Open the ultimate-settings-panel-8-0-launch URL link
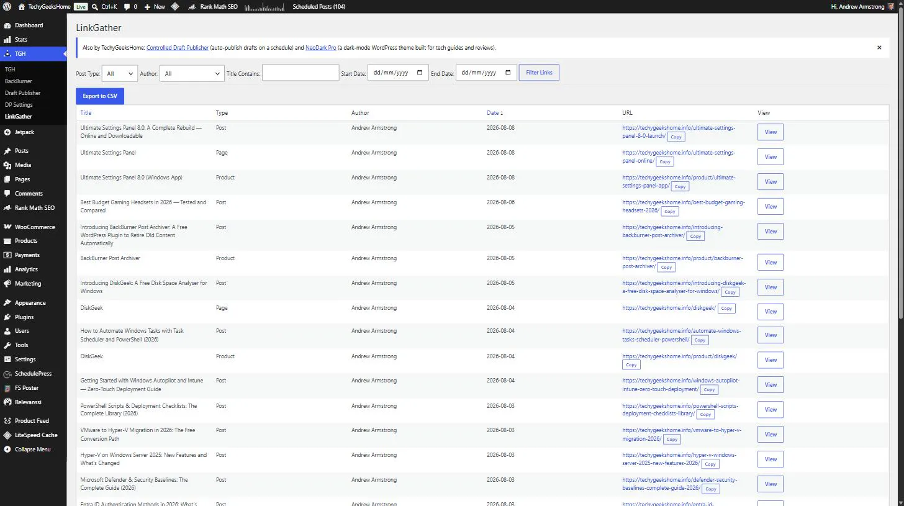This screenshot has width=904, height=506. point(679,132)
